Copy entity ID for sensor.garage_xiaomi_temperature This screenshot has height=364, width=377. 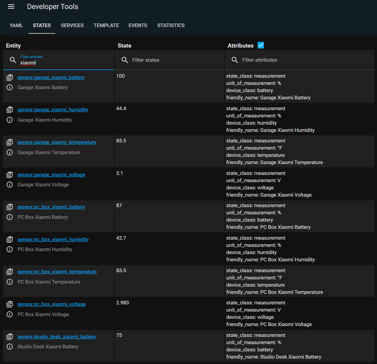coord(10,142)
